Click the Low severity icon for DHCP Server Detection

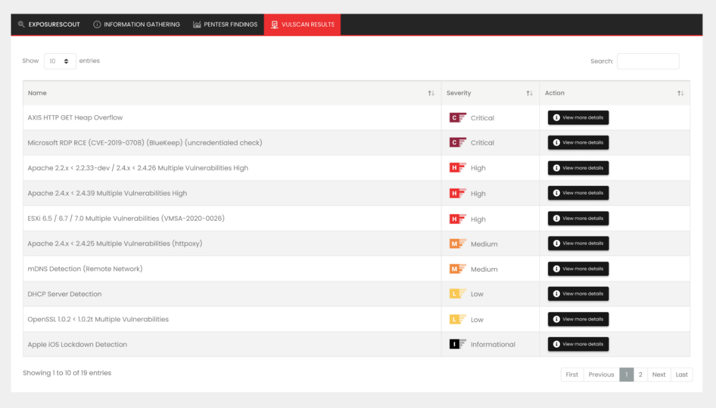[x=458, y=294]
